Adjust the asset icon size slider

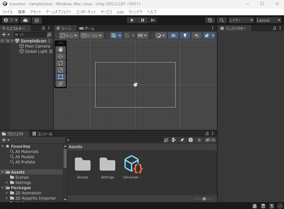[x=204, y=199]
